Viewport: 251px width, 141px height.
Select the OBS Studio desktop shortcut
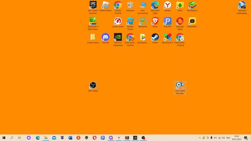[93, 87]
